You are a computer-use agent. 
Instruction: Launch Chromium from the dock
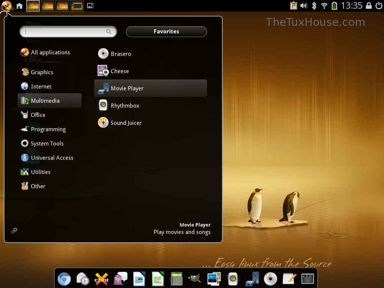coord(64,279)
